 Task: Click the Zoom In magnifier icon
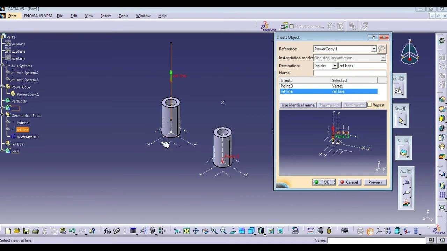[x=214, y=231]
